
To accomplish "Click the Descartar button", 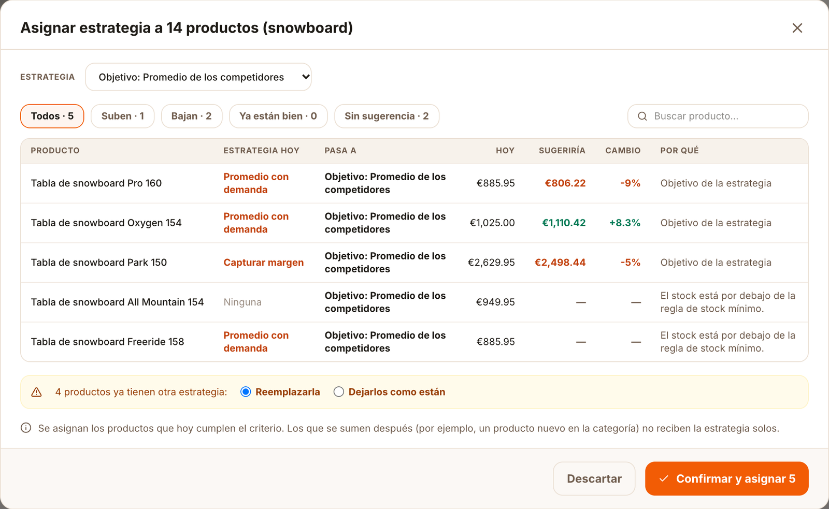I will tap(594, 478).
